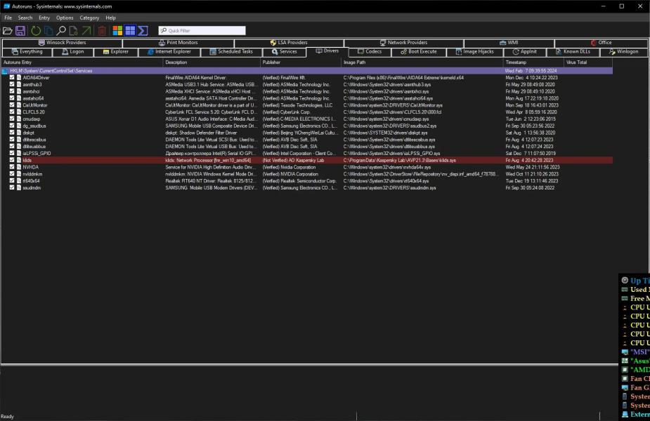This screenshot has width=650, height=421.
Task: Uncheck the nvlddmkm entry checkbox
Action: [x=12, y=174]
